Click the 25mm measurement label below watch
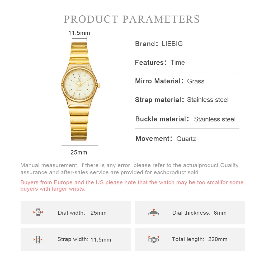This screenshot has width=264, height=264. pos(79,152)
